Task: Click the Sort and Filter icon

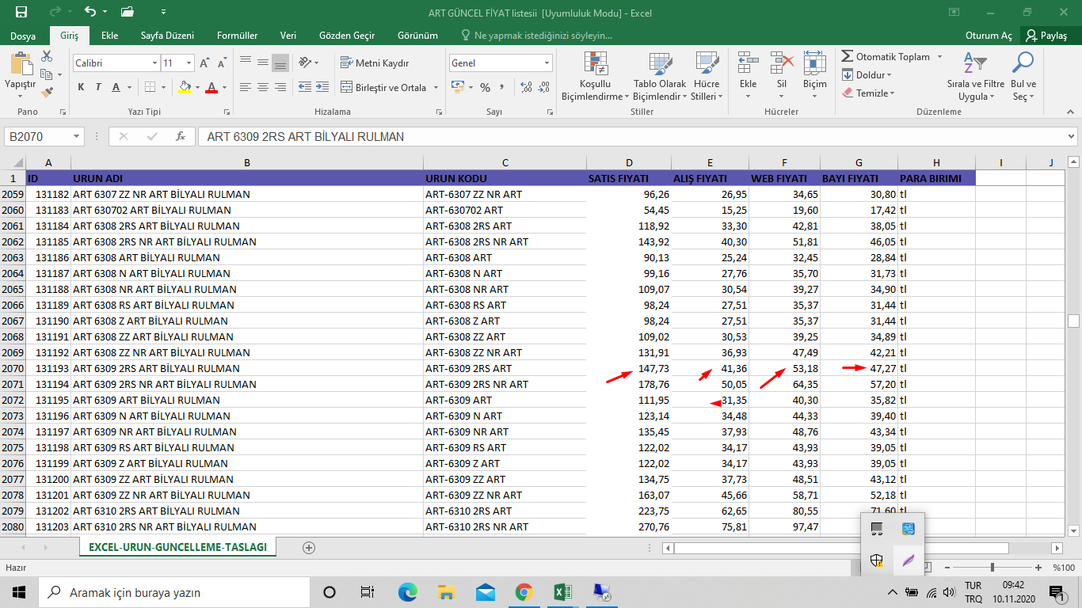Action: (x=974, y=63)
